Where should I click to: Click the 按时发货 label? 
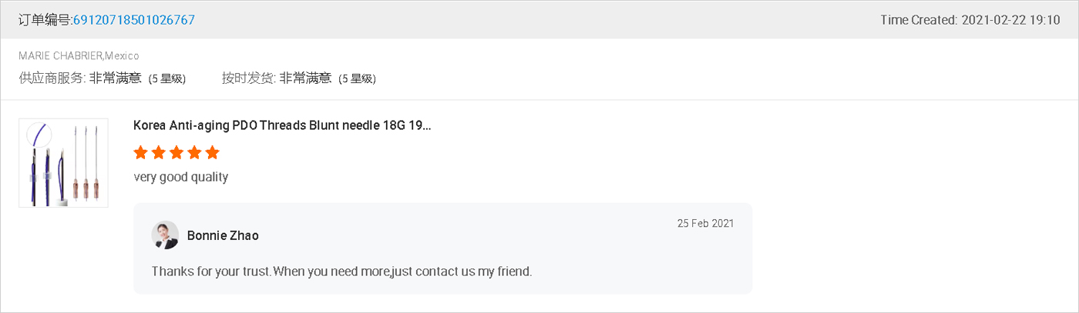(248, 78)
